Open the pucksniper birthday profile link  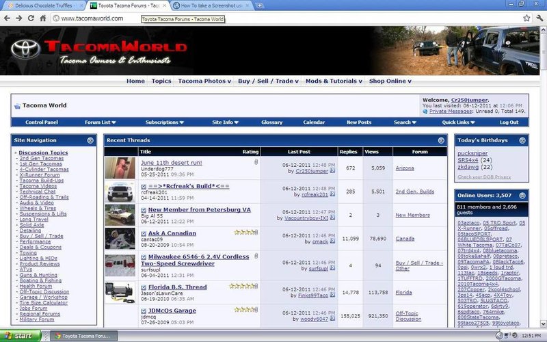pyautogui.click(x=472, y=153)
